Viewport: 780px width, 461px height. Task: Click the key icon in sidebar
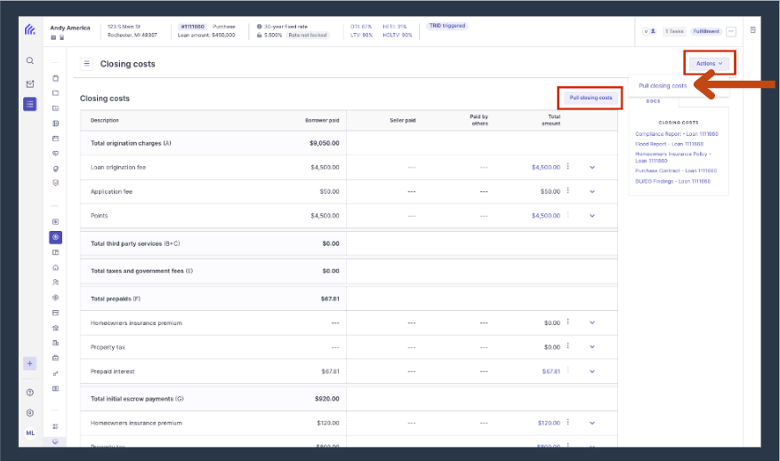[x=56, y=373]
